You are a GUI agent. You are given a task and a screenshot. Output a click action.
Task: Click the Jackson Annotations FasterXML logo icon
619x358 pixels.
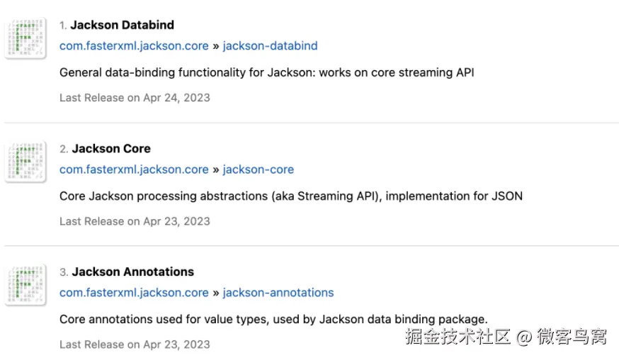click(x=26, y=286)
